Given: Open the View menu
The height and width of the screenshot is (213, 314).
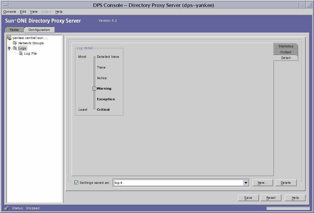Looking at the screenshot, I should [x=34, y=12].
